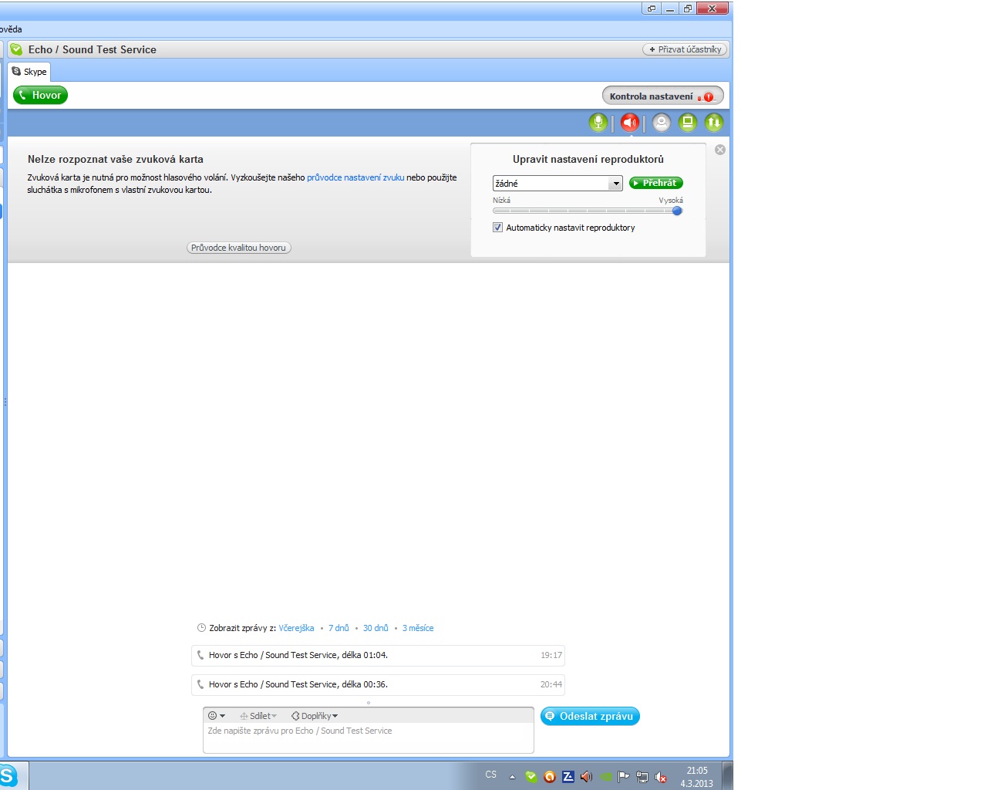Open the Doplňky extras dropdown
Screen dimensions: 987x790
[x=315, y=716]
